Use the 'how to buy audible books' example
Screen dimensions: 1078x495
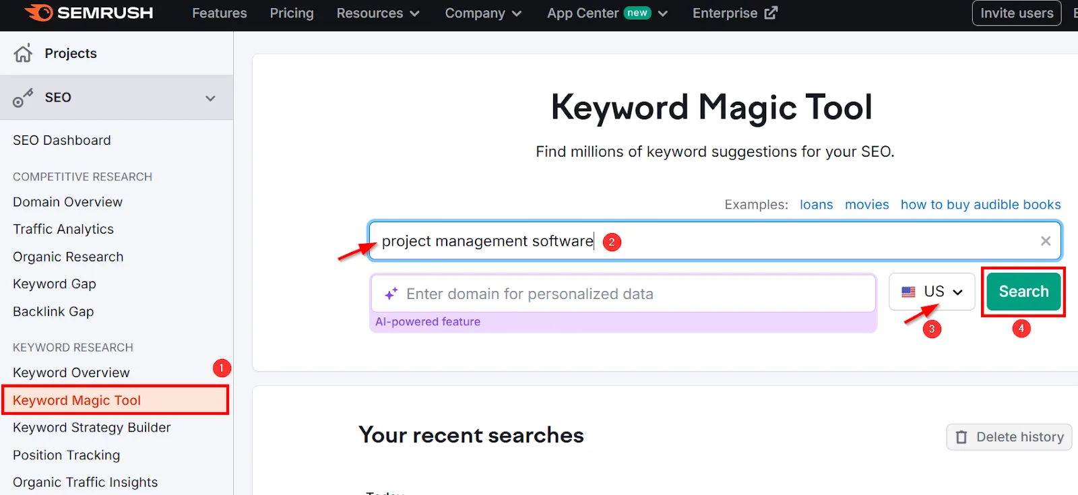(x=980, y=205)
